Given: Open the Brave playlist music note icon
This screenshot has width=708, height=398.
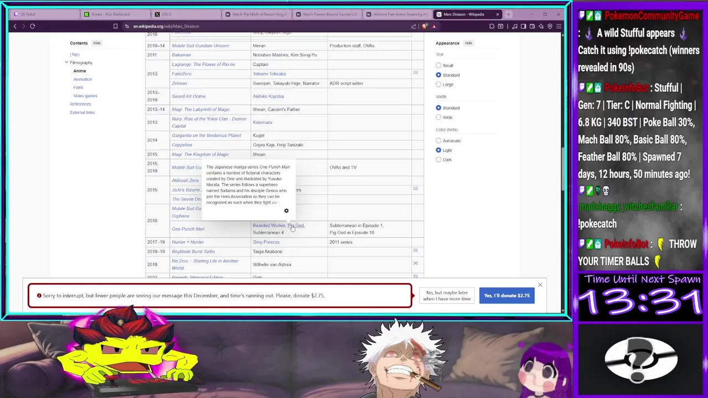Looking at the screenshot, I should (515, 26).
